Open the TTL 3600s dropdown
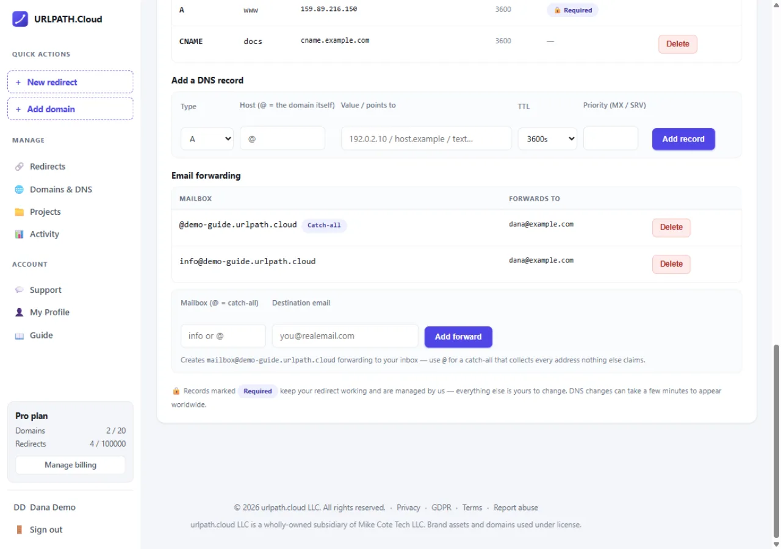Viewport: 781px width, 549px height. [547, 138]
